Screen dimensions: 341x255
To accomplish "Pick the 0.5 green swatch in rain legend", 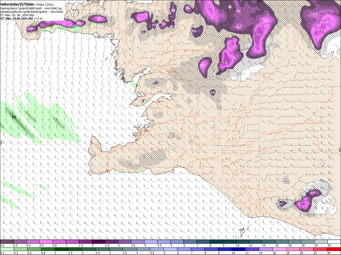I will click(x=34, y=249).
